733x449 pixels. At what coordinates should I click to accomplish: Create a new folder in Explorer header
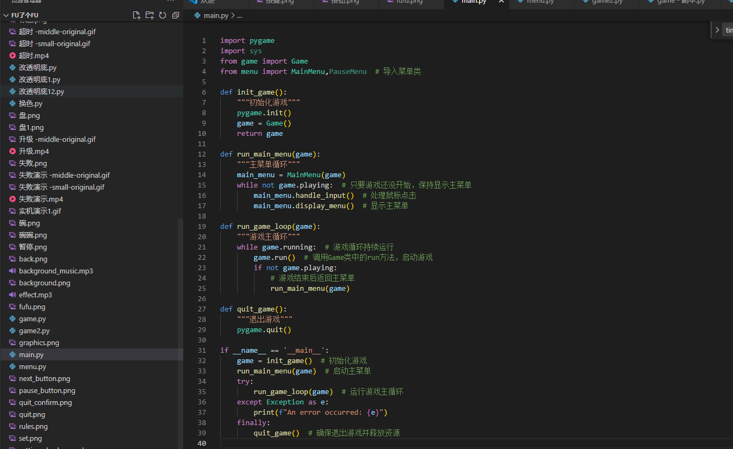[150, 15]
